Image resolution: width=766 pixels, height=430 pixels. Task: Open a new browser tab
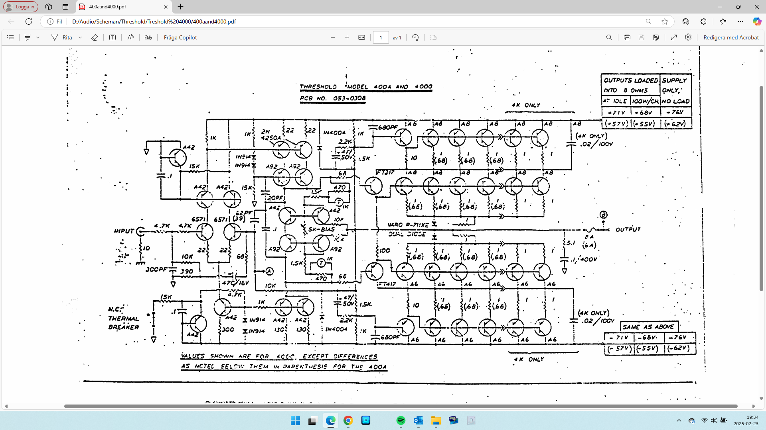(181, 7)
